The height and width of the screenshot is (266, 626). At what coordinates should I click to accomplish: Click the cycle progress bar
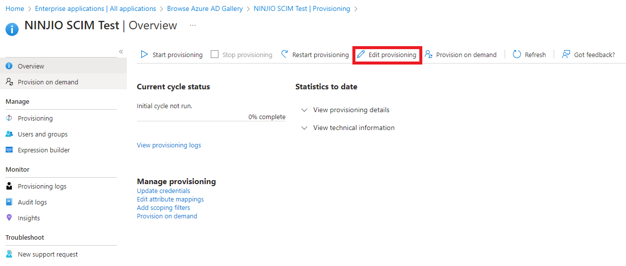[x=211, y=121]
